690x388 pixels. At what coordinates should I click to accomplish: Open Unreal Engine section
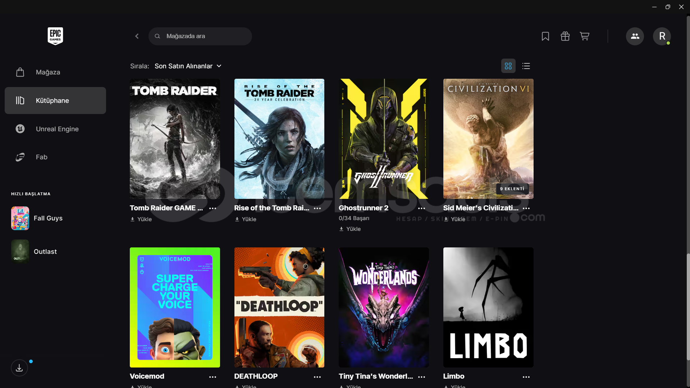coord(55,129)
